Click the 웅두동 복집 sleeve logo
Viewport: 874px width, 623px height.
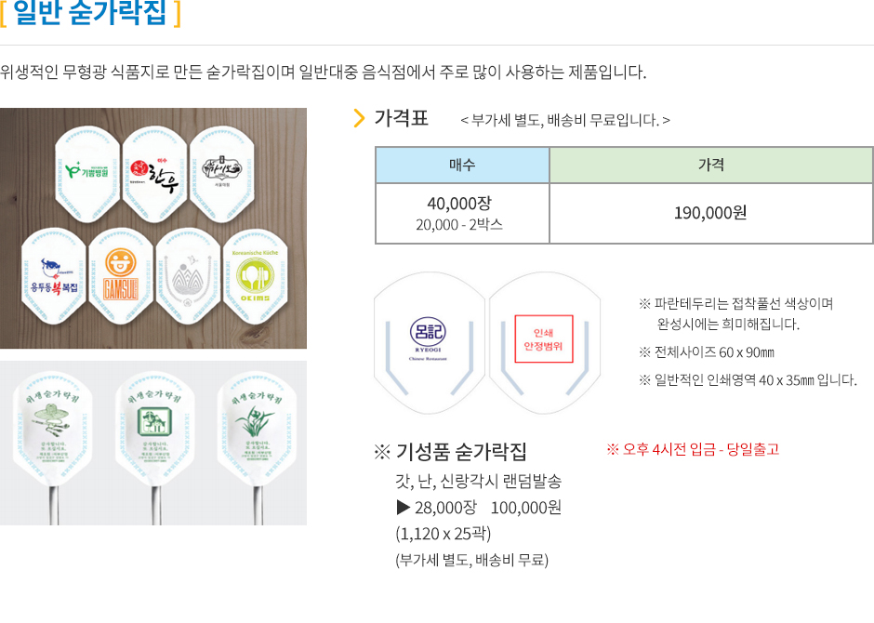(54, 277)
